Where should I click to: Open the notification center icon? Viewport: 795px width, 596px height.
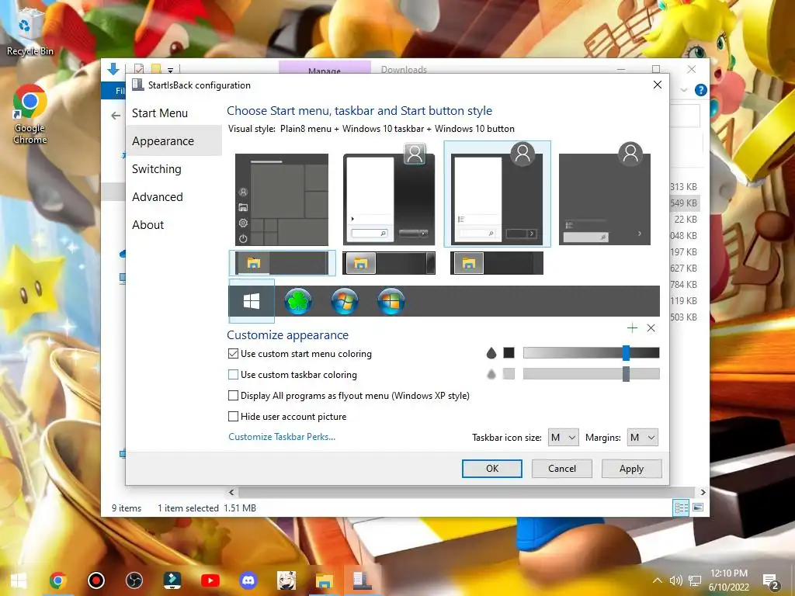point(770,581)
